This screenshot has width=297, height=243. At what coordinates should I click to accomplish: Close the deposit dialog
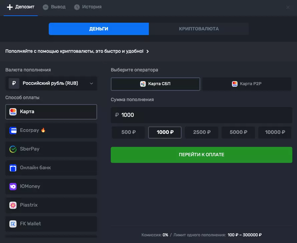[x=288, y=7]
